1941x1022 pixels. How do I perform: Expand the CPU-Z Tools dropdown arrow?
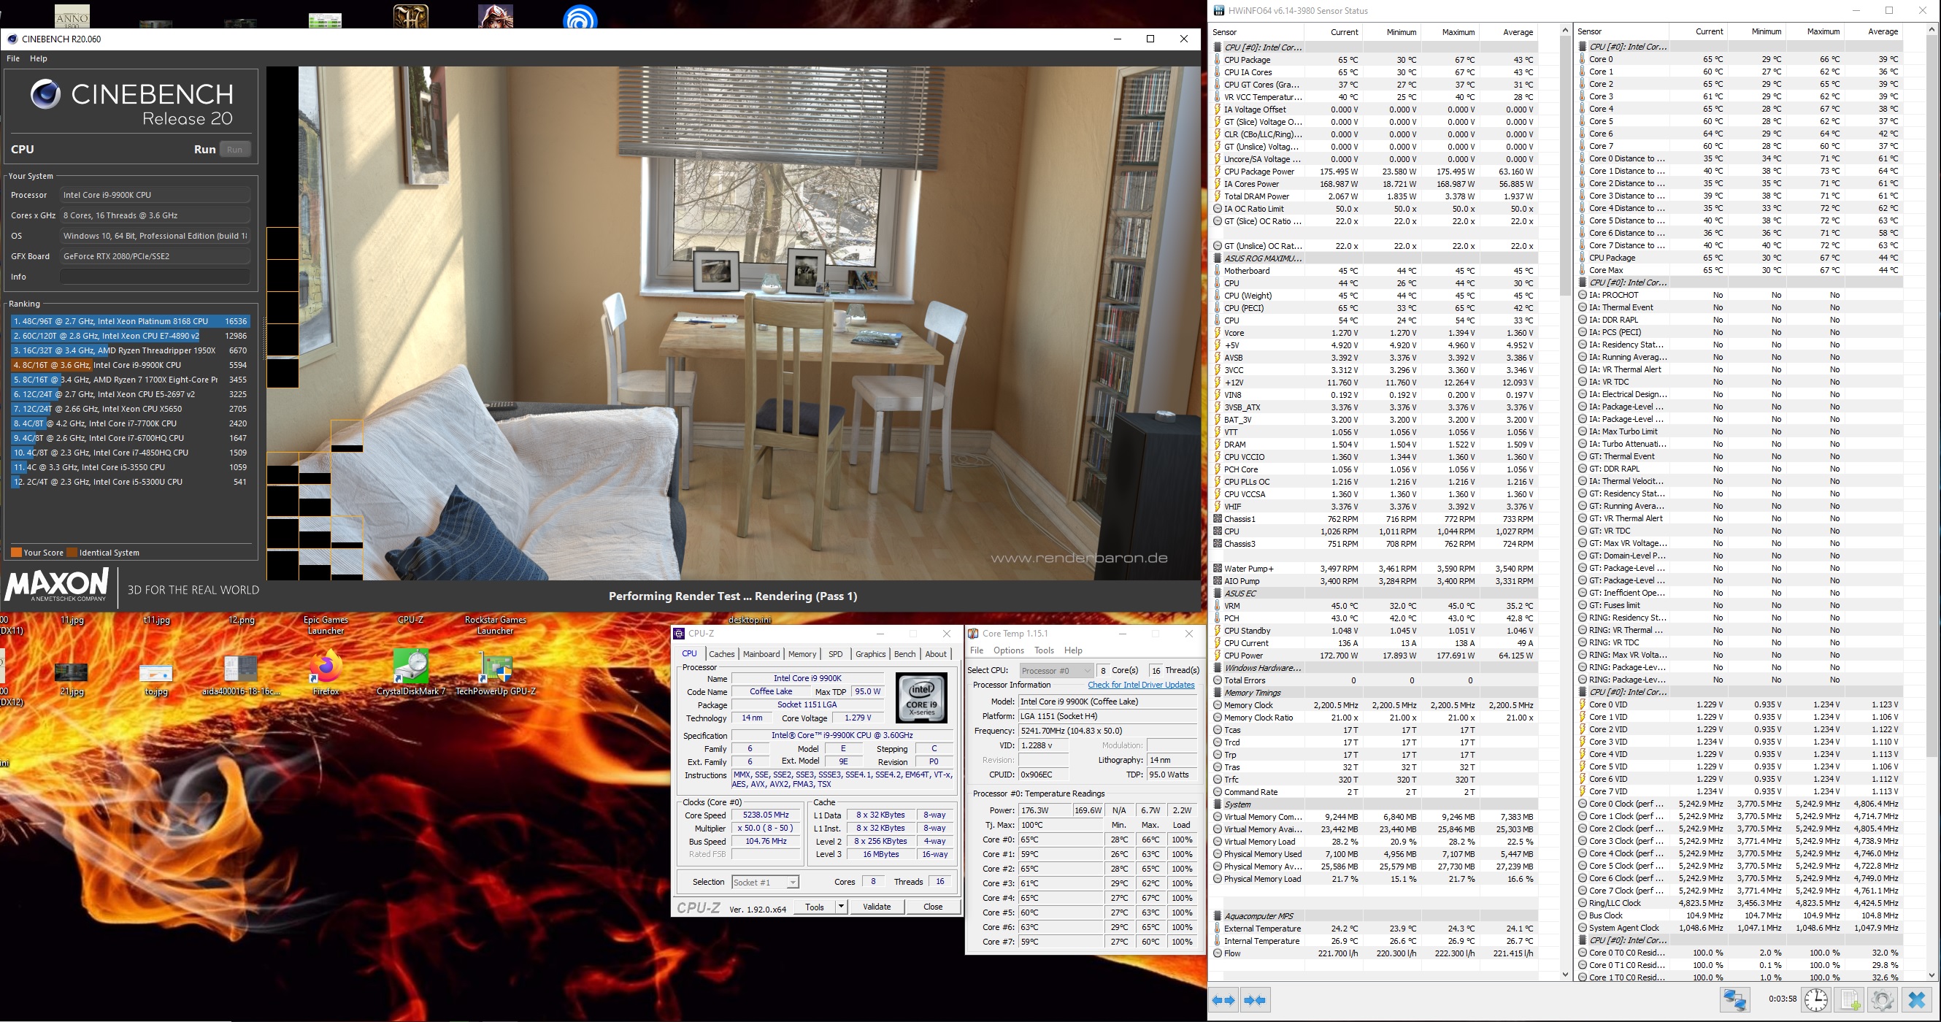tap(841, 907)
